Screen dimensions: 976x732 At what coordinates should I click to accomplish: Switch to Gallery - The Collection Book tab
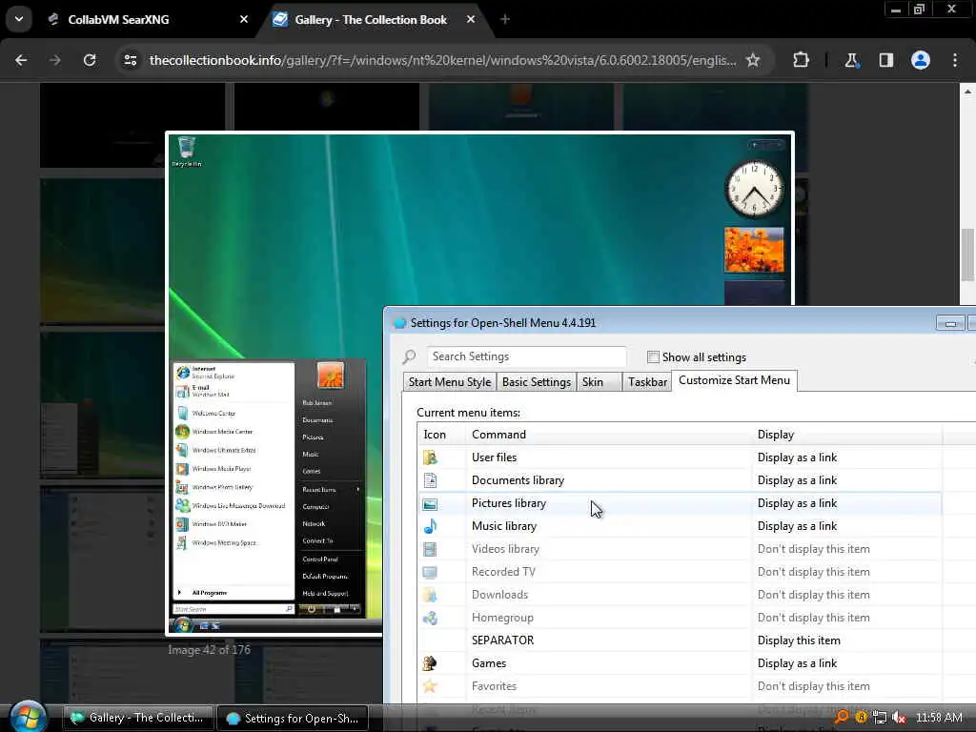[371, 20]
